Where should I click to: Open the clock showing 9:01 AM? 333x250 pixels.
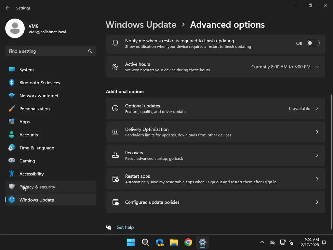coord(309,242)
